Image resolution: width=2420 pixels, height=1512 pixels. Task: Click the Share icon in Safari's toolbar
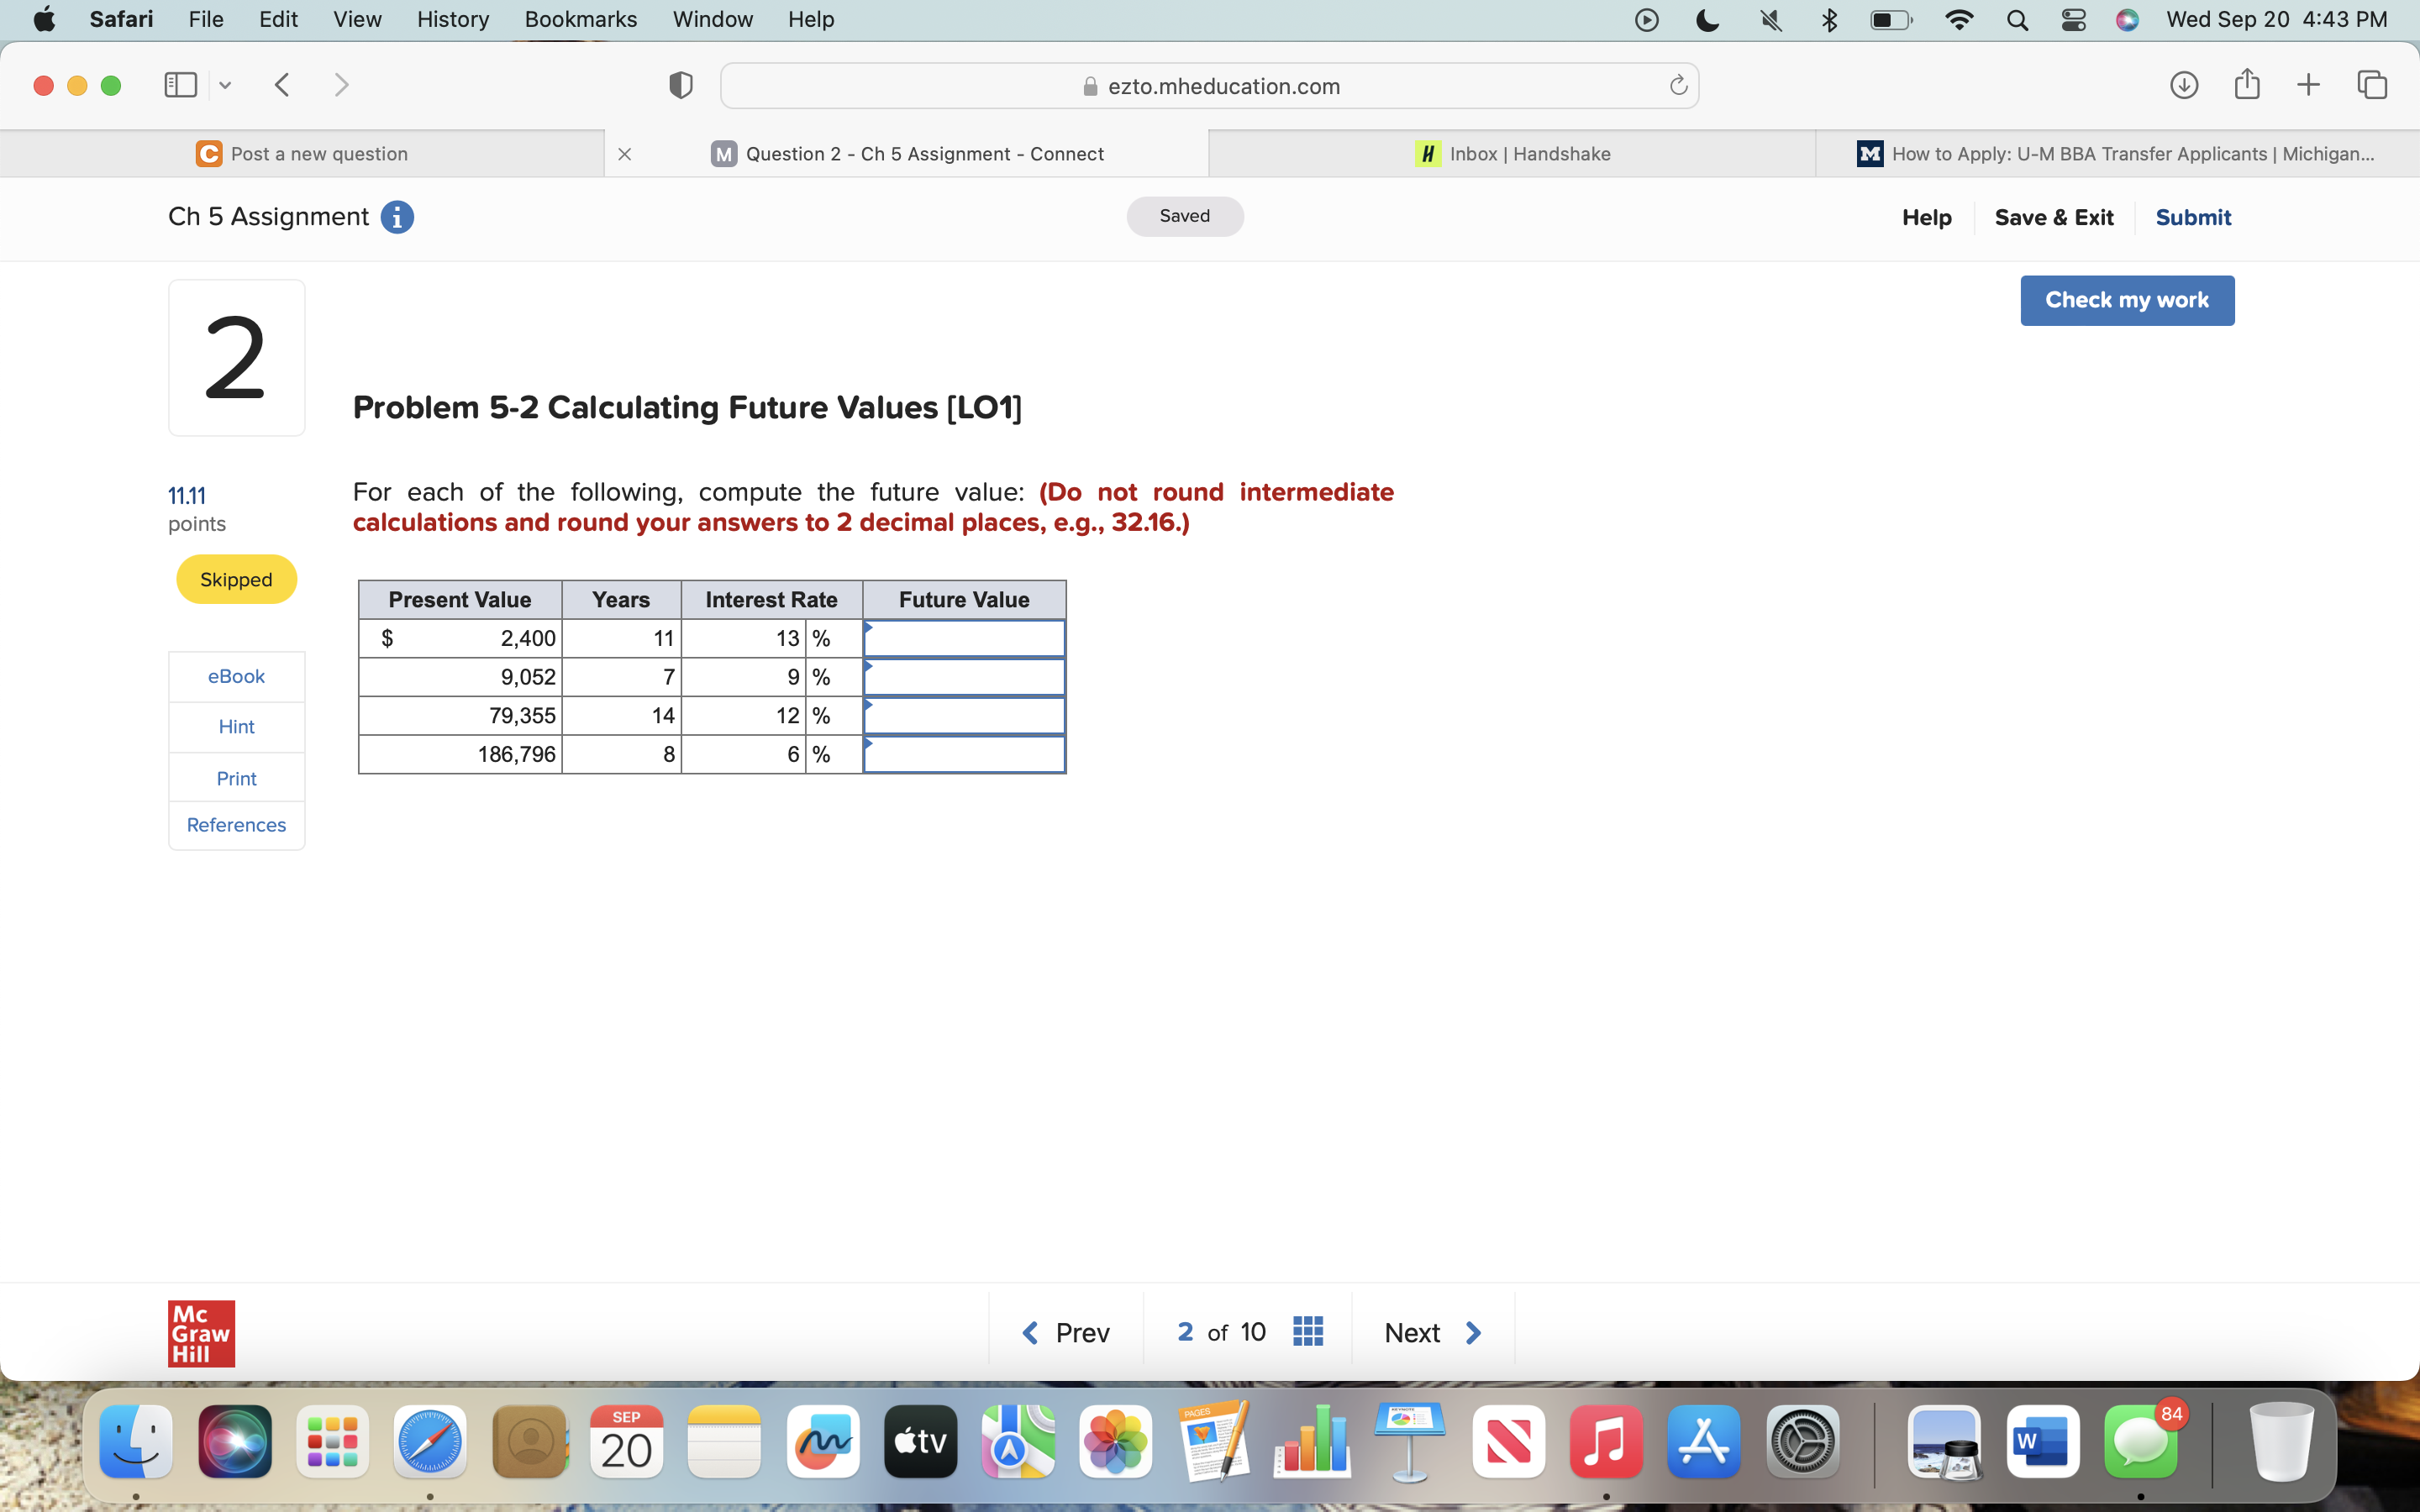pyautogui.click(x=2247, y=85)
